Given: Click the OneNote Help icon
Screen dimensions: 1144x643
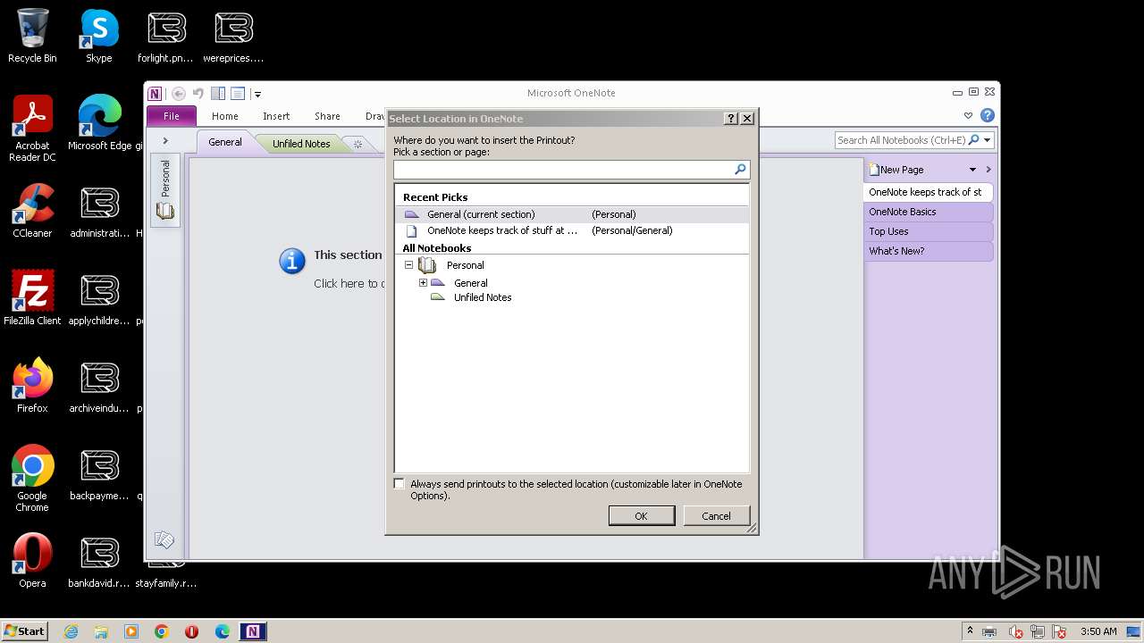Looking at the screenshot, I should click(x=988, y=115).
